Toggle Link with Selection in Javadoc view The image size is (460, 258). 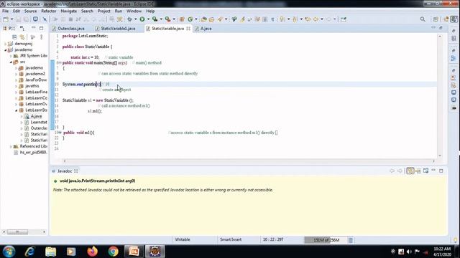point(410,171)
